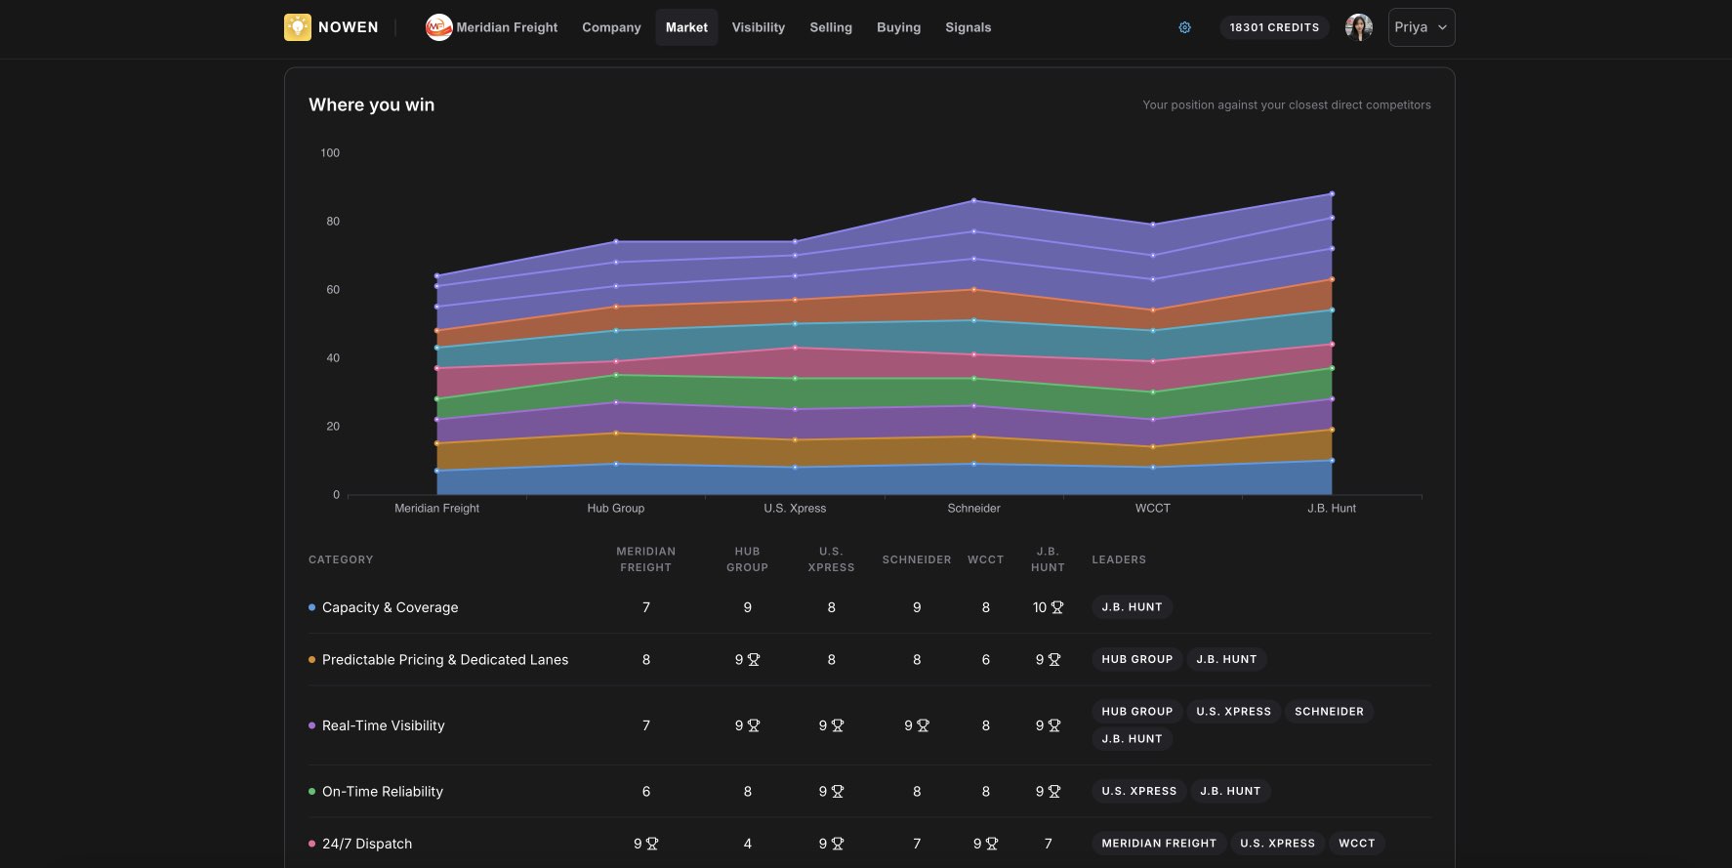Go to the Selling tab
This screenshot has height=868, width=1732.
click(x=831, y=27)
